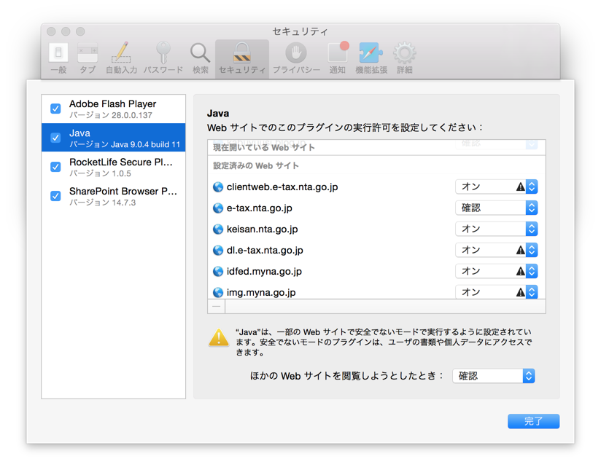
Task: Open the 検索 magnifier icon pane
Action: [200, 58]
